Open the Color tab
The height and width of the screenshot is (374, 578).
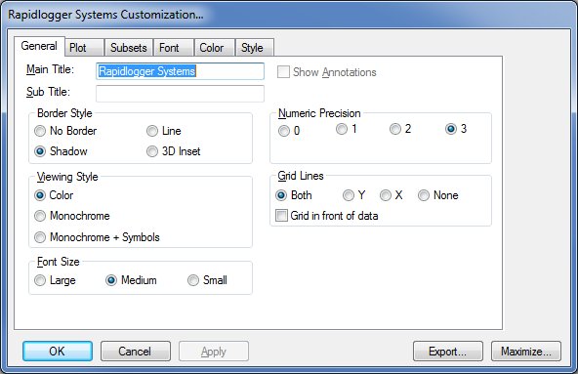215,48
